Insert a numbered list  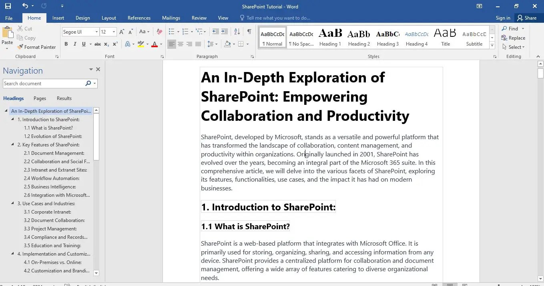185,32
